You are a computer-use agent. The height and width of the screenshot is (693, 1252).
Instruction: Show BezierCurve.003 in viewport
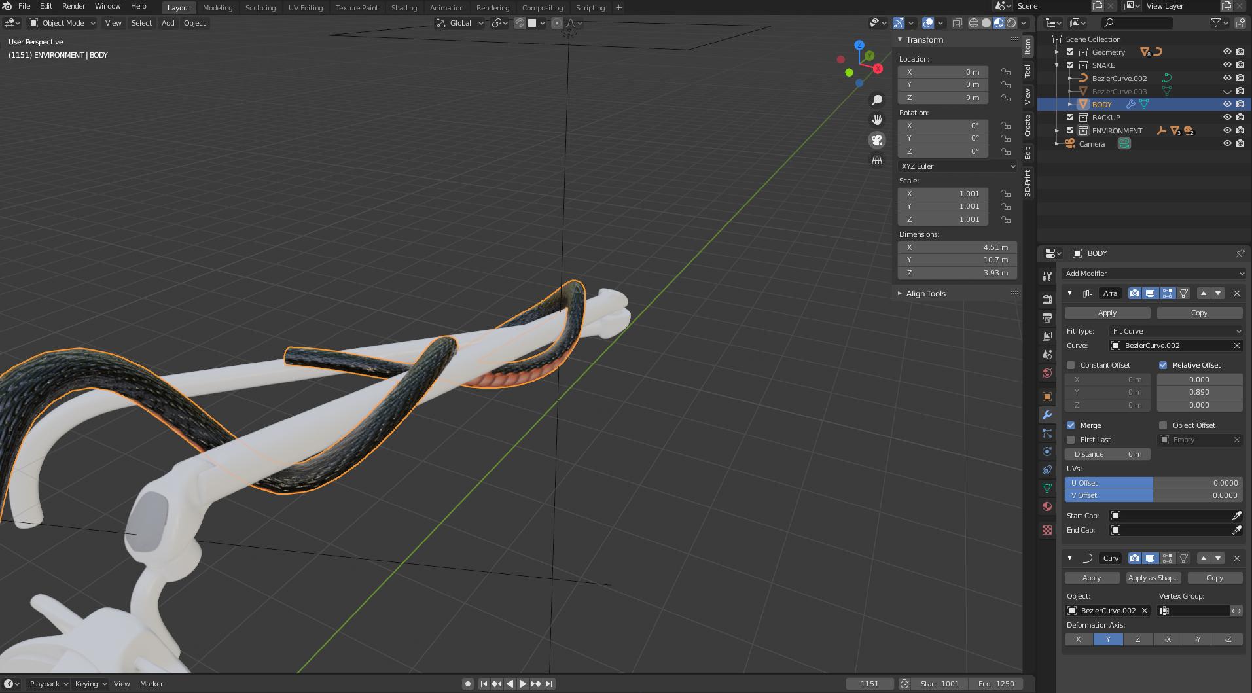[1227, 92]
